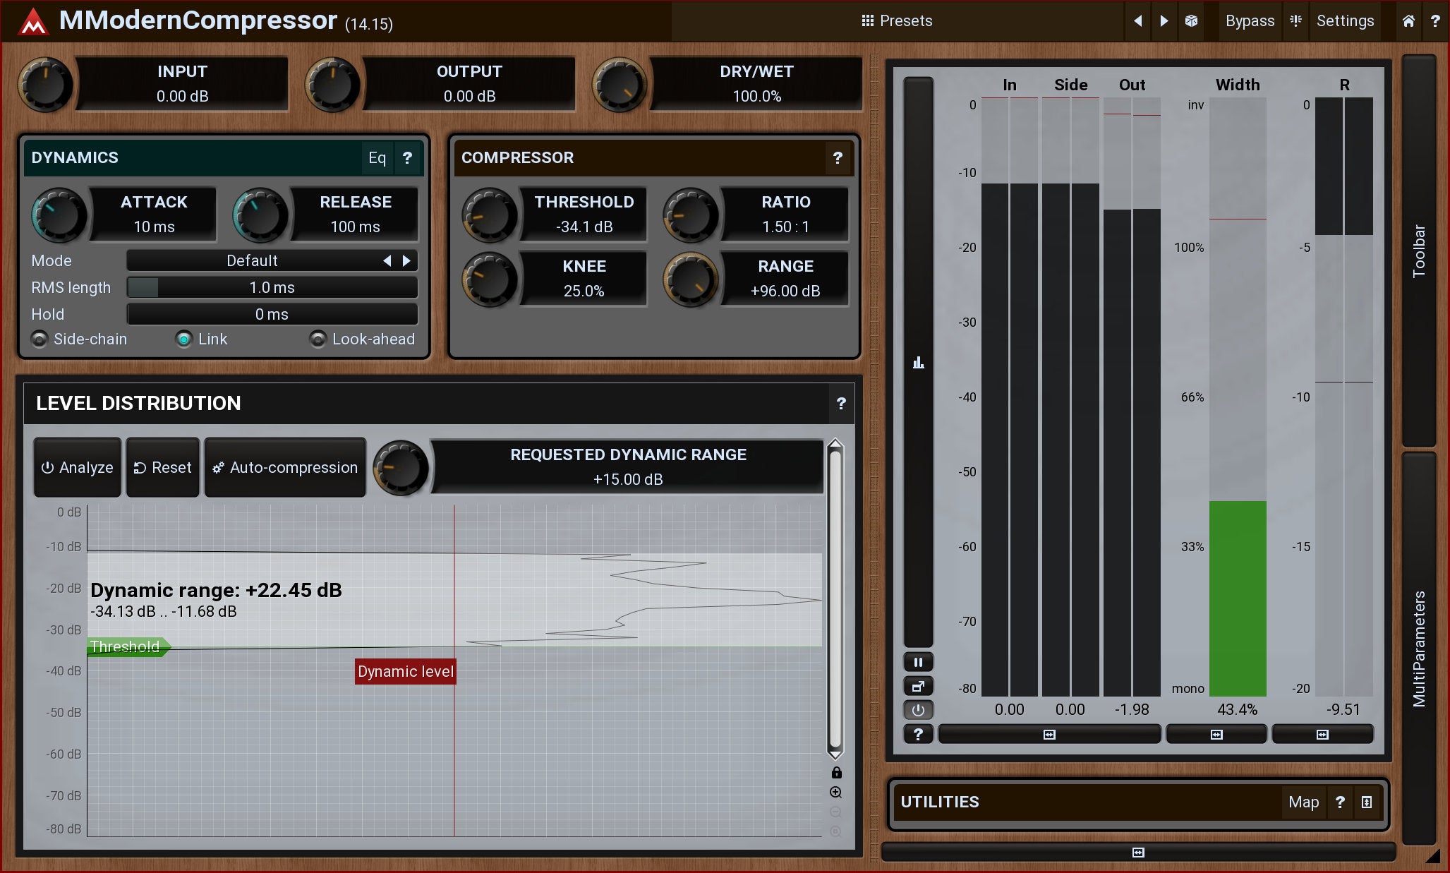Pause the meters with the pause icon
This screenshot has height=873, width=1450.
[918, 662]
